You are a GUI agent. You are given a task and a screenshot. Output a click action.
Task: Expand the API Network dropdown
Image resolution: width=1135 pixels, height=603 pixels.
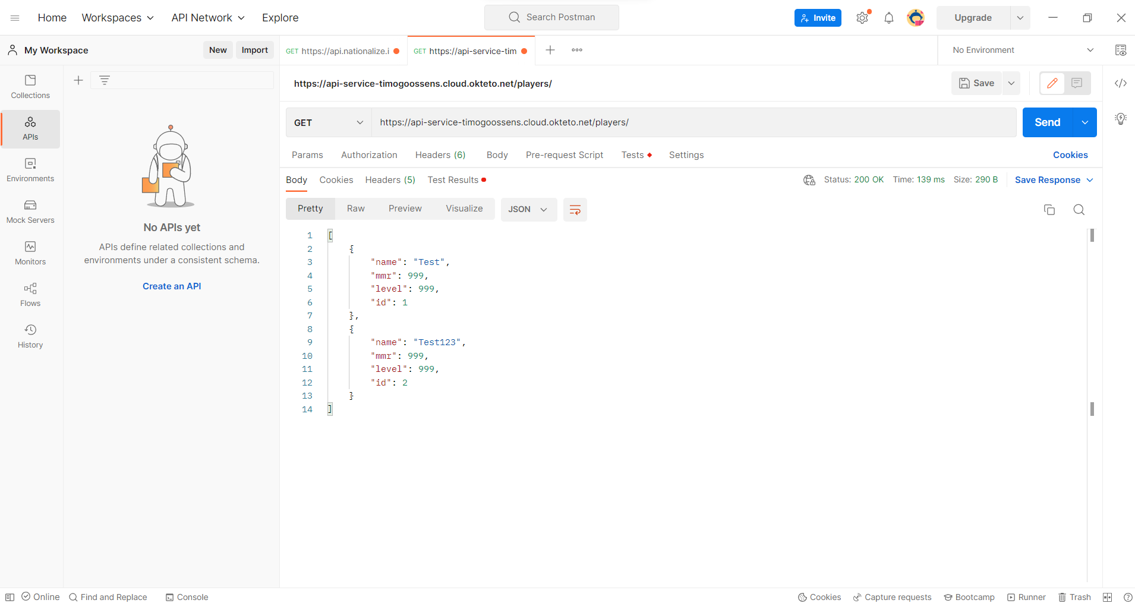(x=208, y=18)
